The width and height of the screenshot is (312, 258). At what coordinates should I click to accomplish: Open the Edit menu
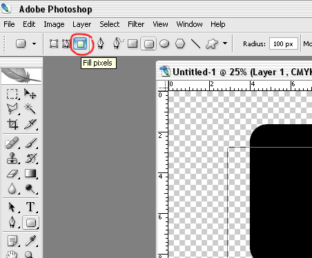pos(29,24)
